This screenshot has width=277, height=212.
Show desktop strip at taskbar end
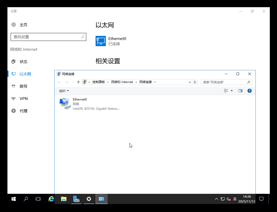click(x=269, y=199)
